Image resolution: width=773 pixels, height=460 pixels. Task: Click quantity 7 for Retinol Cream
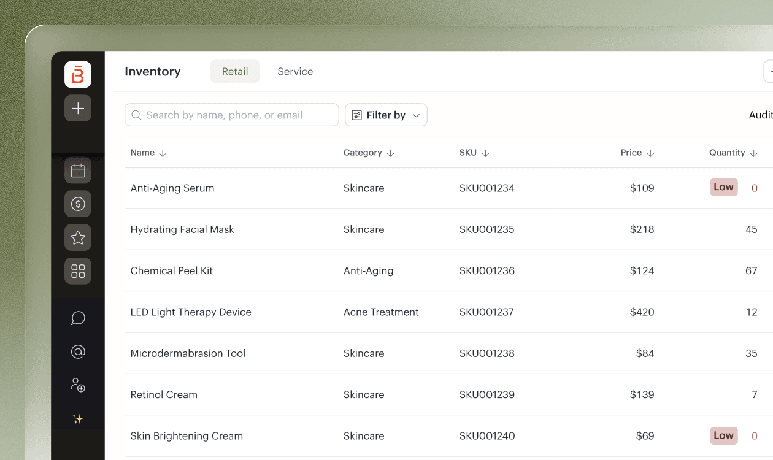(755, 394)
